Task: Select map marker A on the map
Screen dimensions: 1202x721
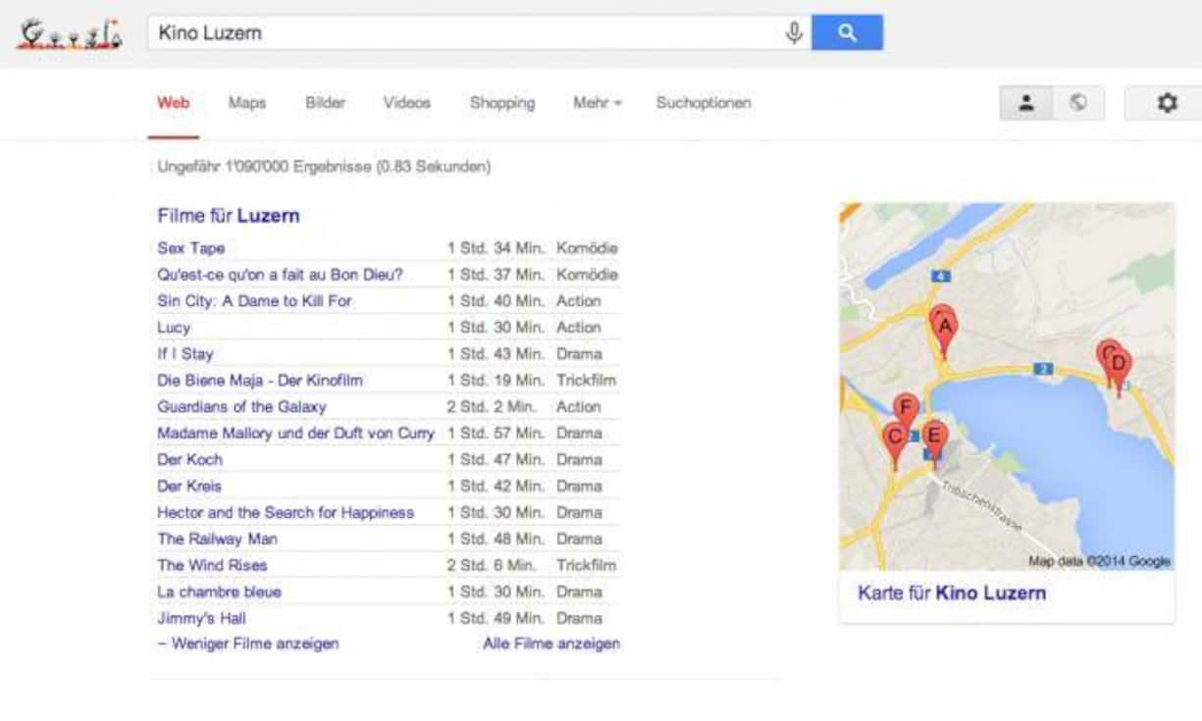Action: [945, 324]
